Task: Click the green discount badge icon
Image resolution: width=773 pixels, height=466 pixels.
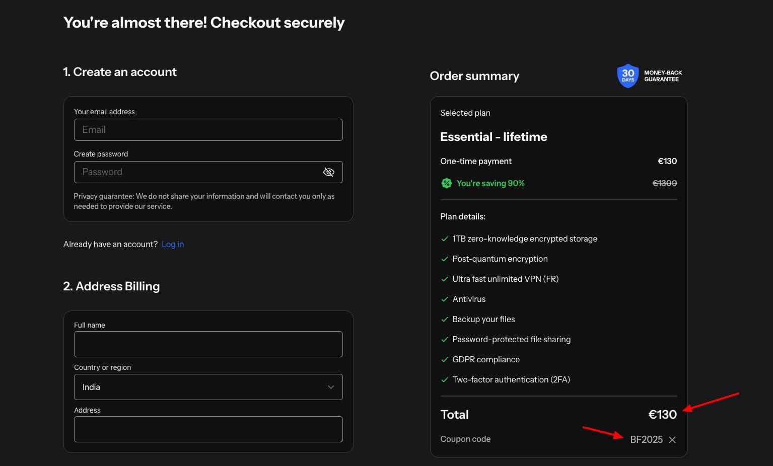Action: [x=446, y=183]
